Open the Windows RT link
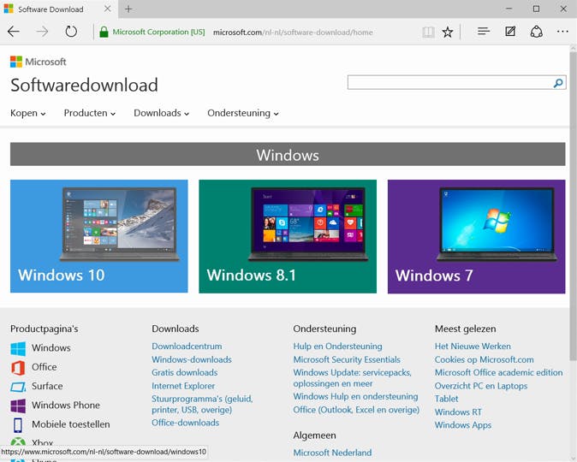This screenshot has width=577, height=462. tap(458, 412)
